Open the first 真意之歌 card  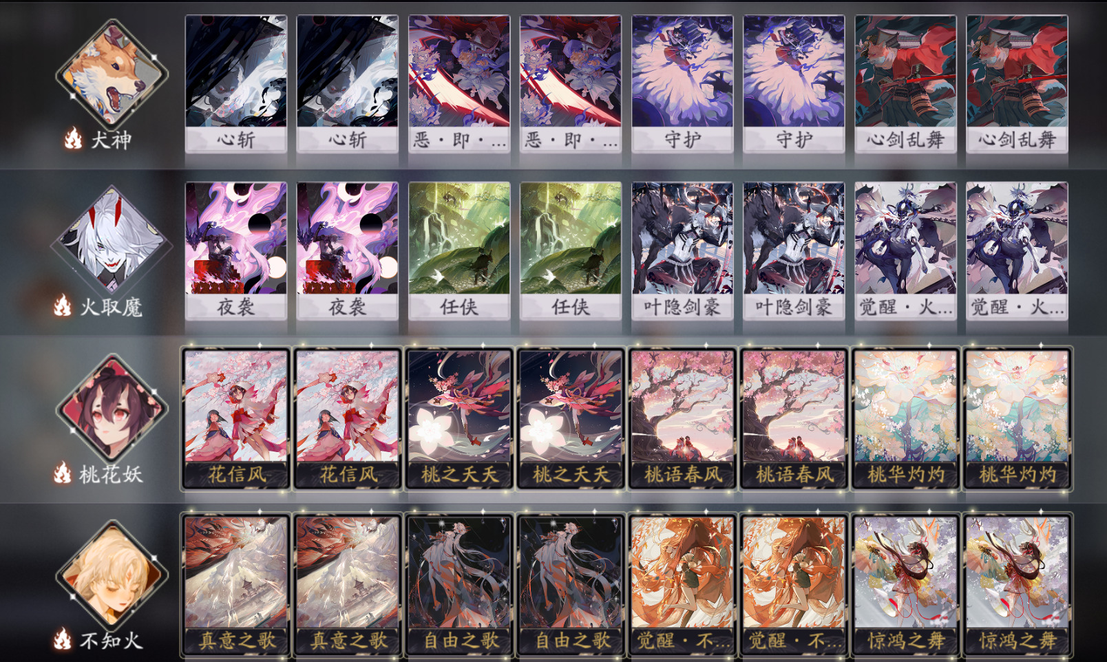(x=236, y=586)
